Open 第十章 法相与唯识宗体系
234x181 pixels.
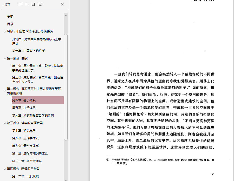point(30,153)
